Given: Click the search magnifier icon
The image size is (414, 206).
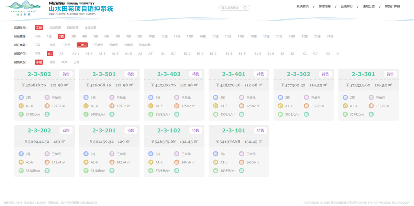Looking at the screenshot, I should pyautogui.click(x=245, y=8).
